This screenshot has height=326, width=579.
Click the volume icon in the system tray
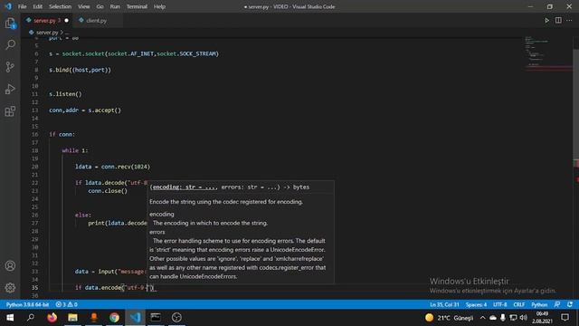tap(524, 318)
